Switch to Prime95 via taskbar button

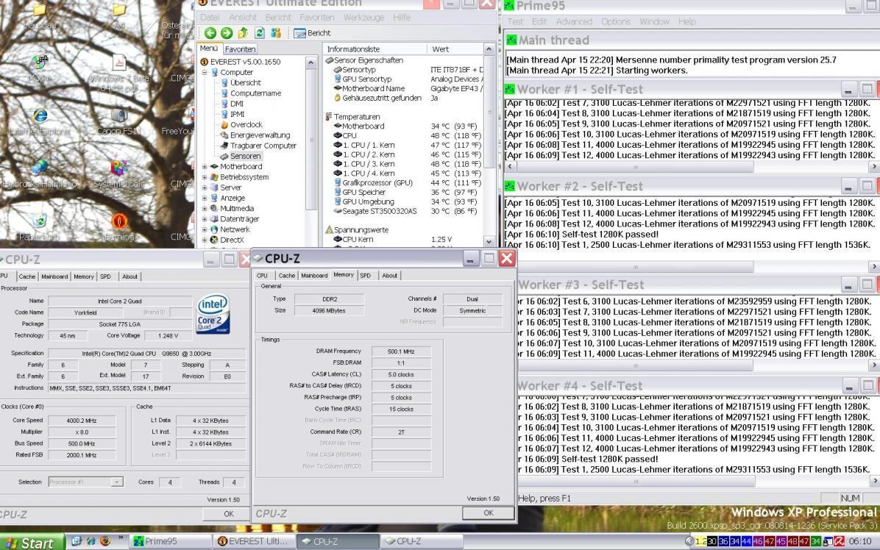click(x=170, y=542)
